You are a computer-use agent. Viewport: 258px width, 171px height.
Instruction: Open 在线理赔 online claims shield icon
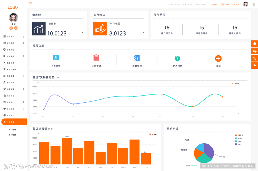[x=178, y=59]
